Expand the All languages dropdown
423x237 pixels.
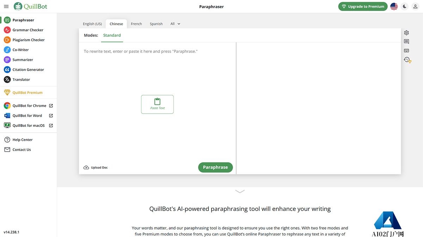(x=175, y=24)
